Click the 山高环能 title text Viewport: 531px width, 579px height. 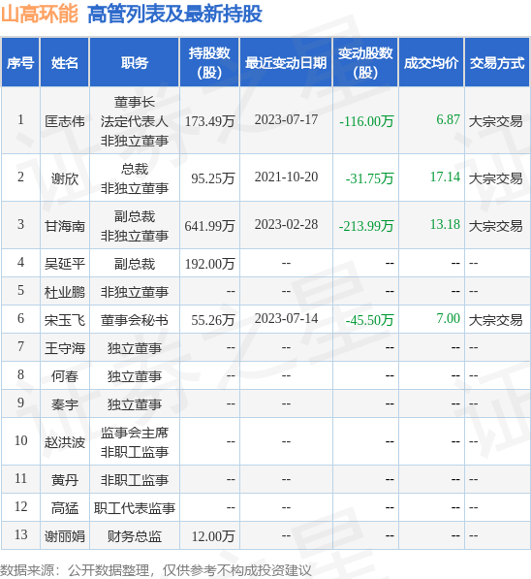(x=39, y=14)
